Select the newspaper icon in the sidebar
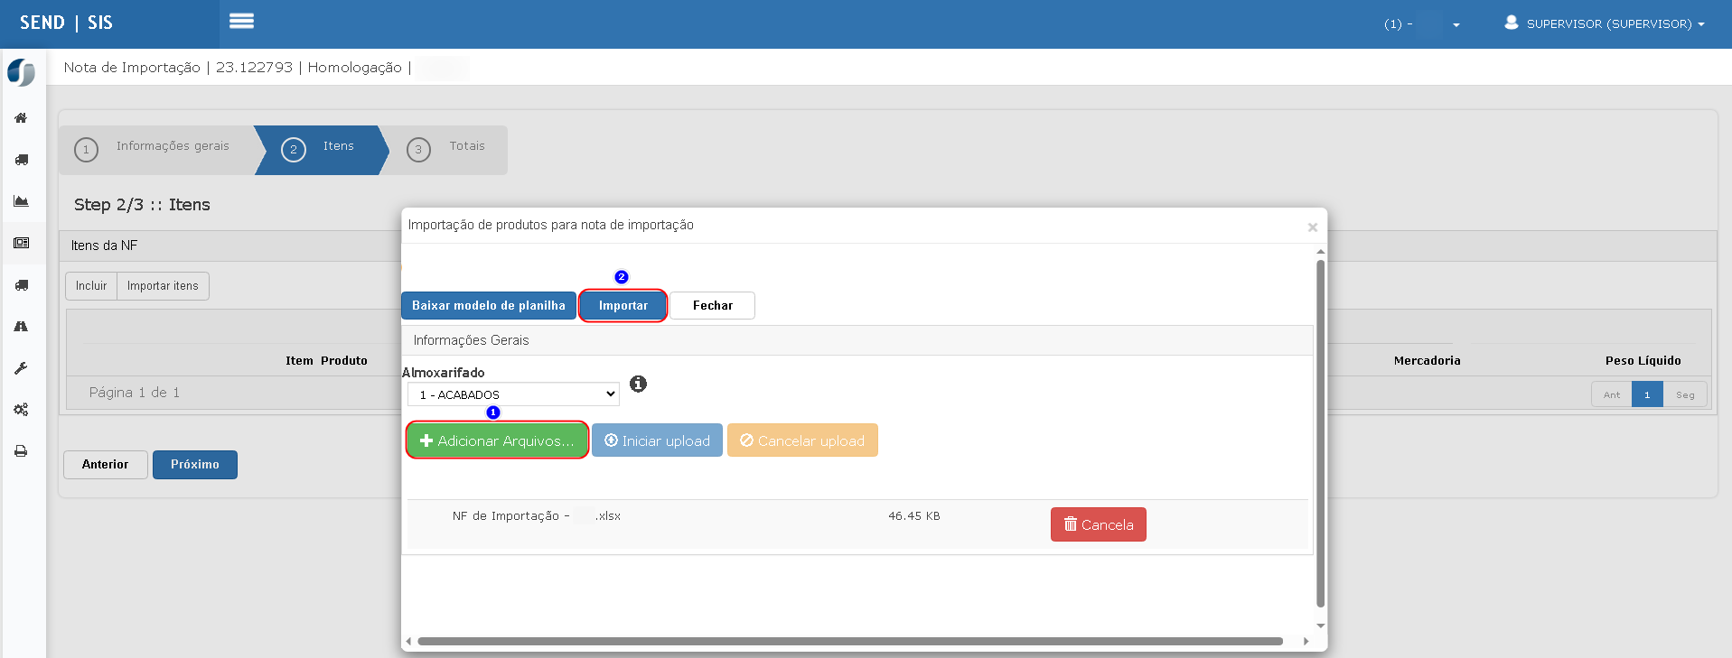The width and height of the screenshot is (1732, 658). (21, 243)
